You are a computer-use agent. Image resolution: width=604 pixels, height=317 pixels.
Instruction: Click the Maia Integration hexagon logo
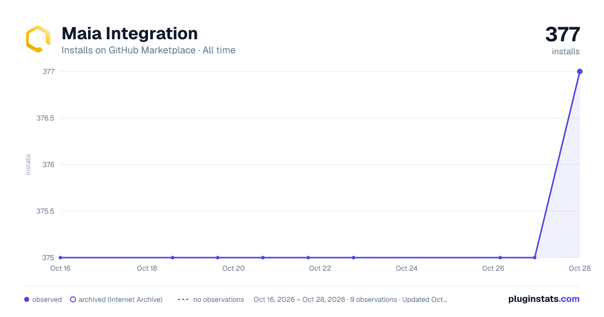click(x=38, y=39)
